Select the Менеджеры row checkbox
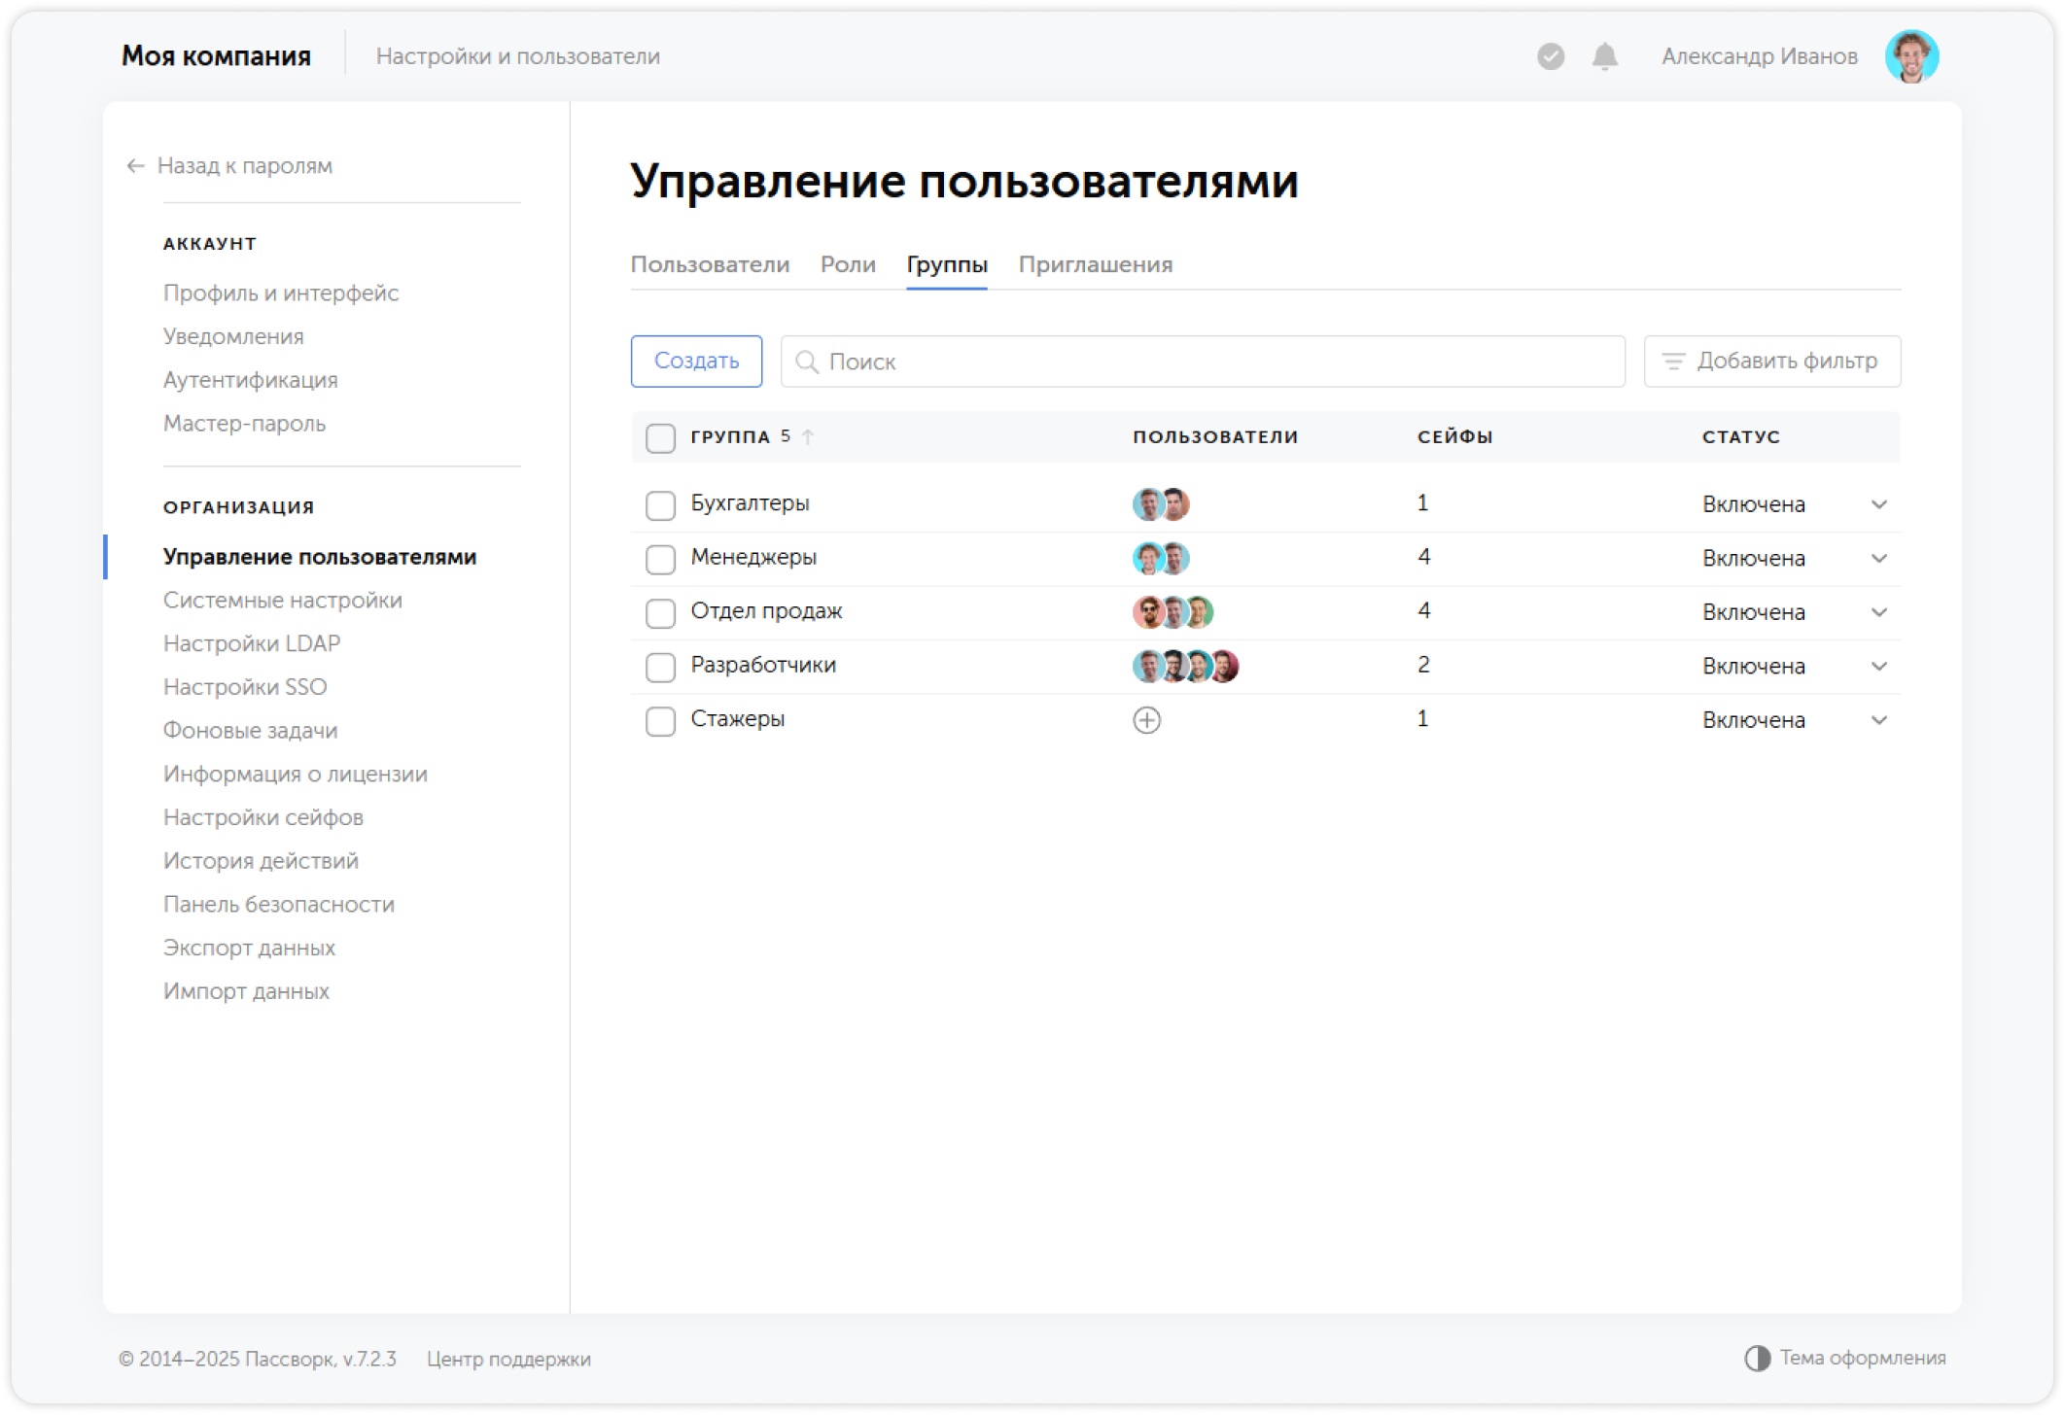The image size is (2065, 1415). 659,559
